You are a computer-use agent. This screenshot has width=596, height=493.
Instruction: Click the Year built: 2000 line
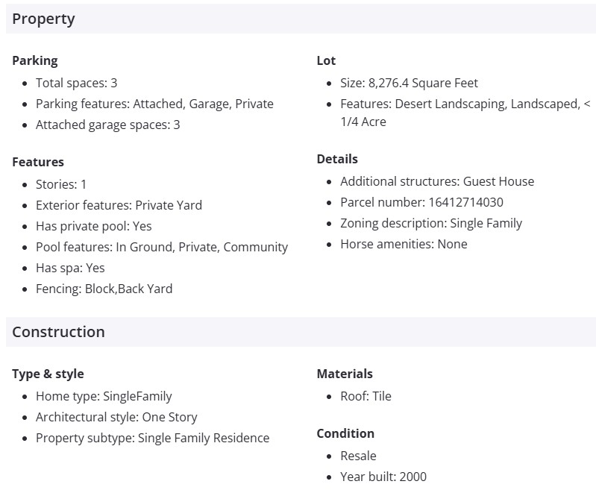tap(383, 477)
